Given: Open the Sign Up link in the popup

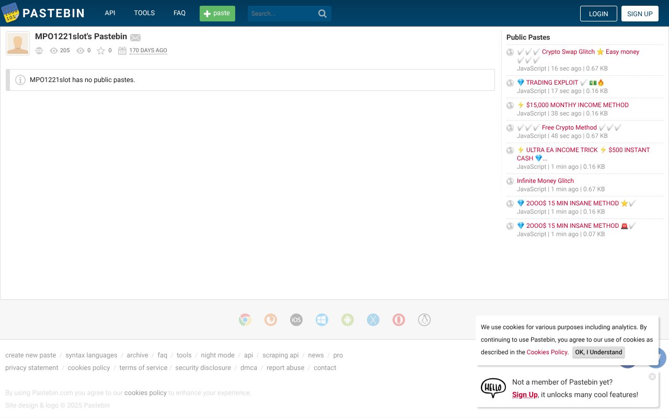Looking at the screenshot, I should pyautogui.click(x=524, y=394).
